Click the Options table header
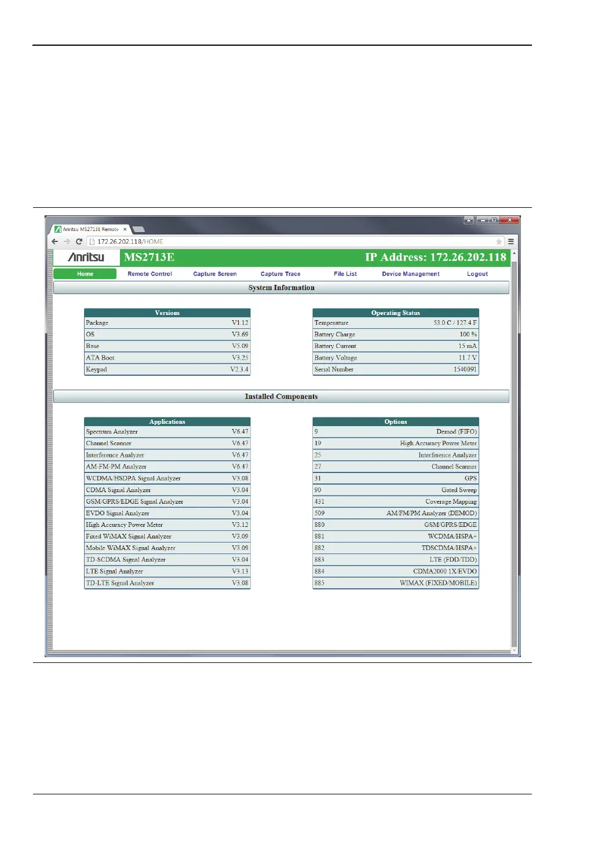Viewport: 598px width, 843px height. coord(396,422)
